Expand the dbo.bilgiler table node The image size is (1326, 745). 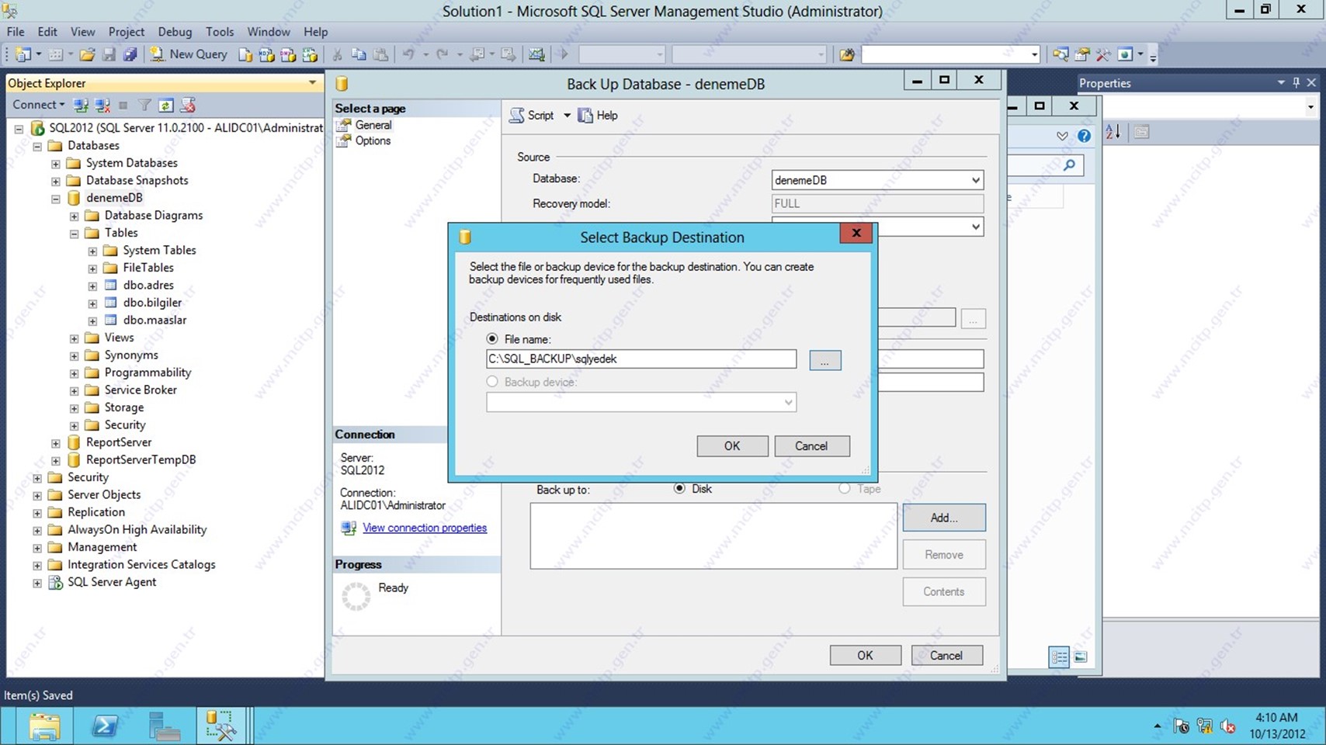(92, 303)
